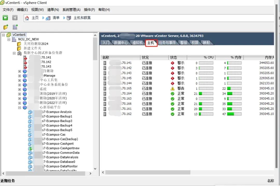
Task: Switch to the 警报 tab
Action: pyautogui.click(x=184, y=43)
